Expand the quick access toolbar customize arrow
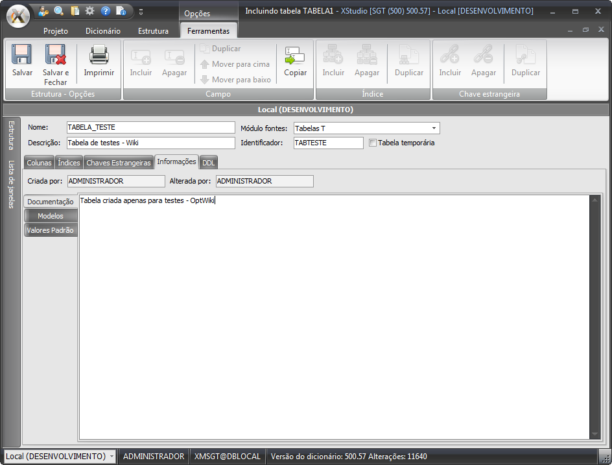The image size is (612, 465). 141,12
